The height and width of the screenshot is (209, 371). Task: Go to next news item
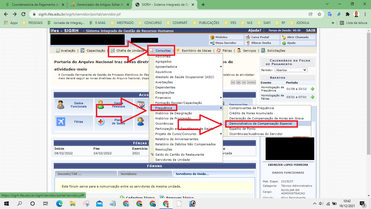click(244, 82)
